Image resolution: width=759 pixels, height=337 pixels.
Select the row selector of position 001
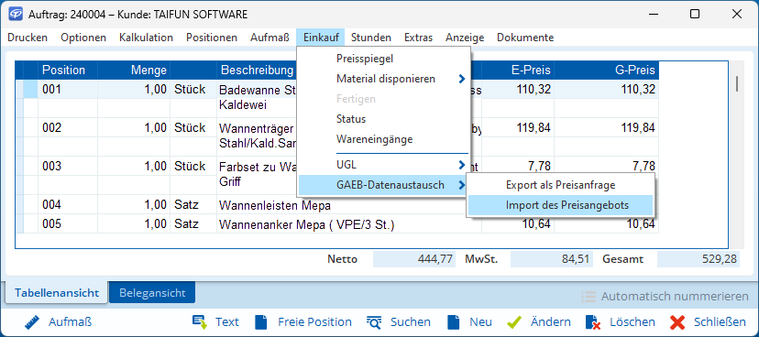[x=30, y=90]
